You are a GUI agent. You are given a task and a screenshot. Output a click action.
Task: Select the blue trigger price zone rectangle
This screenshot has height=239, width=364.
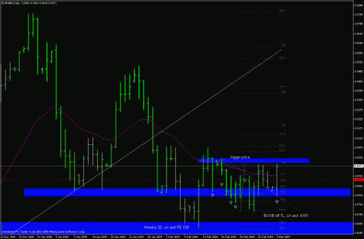tap(254, 160)
